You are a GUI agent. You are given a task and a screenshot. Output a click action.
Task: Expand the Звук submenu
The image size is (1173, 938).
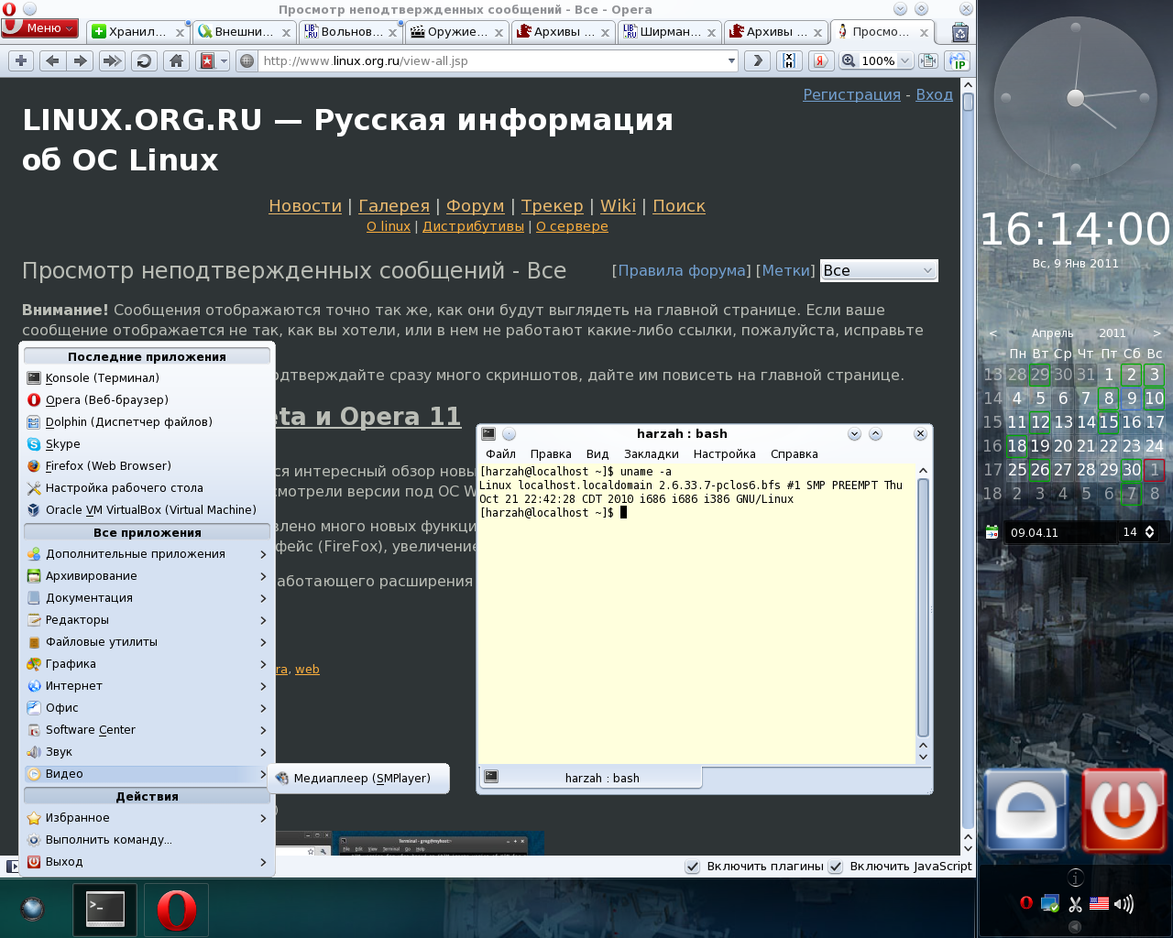click(148, 752)
